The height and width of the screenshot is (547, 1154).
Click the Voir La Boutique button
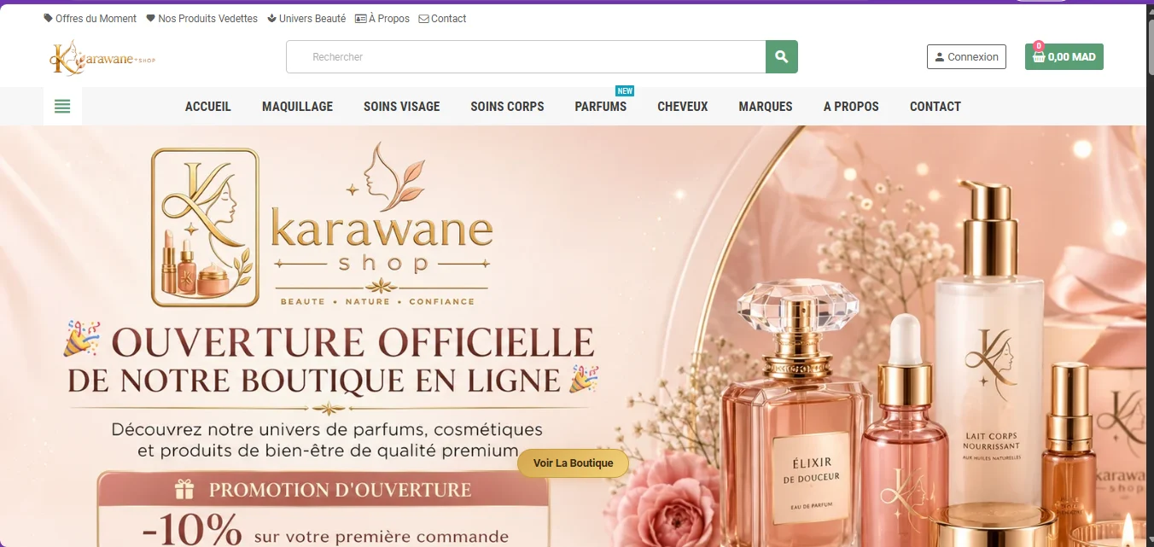coord(573,463)
